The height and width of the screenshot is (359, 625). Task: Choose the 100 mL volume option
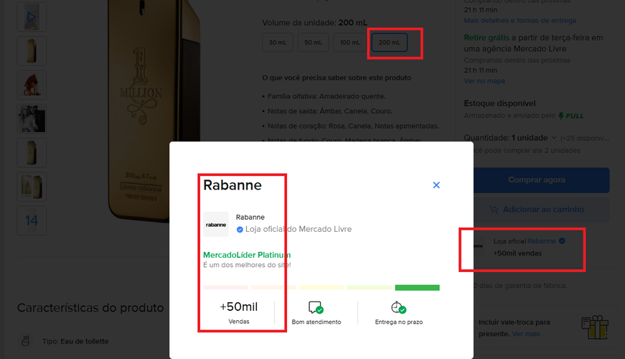[x=350, y=43]
